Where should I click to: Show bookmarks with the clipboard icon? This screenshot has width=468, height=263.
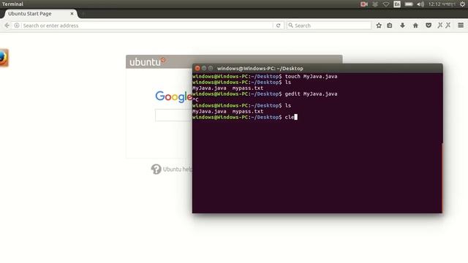(x=390, y=26)
